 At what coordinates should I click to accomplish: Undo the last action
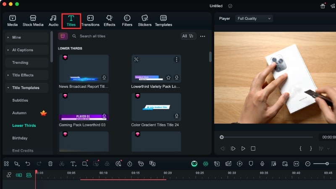(28, 164)
